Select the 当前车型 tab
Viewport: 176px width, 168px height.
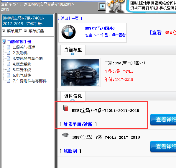click(73, 50)
